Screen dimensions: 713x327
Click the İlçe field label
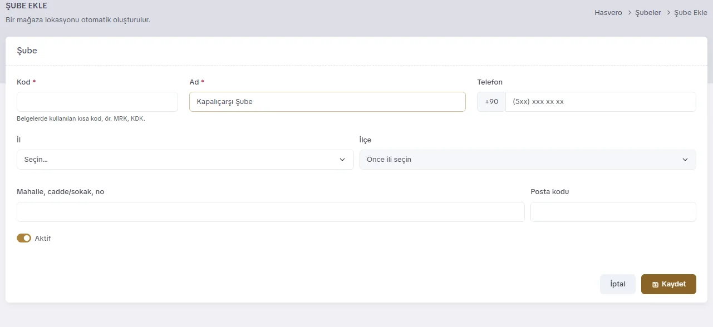[365, 140]
